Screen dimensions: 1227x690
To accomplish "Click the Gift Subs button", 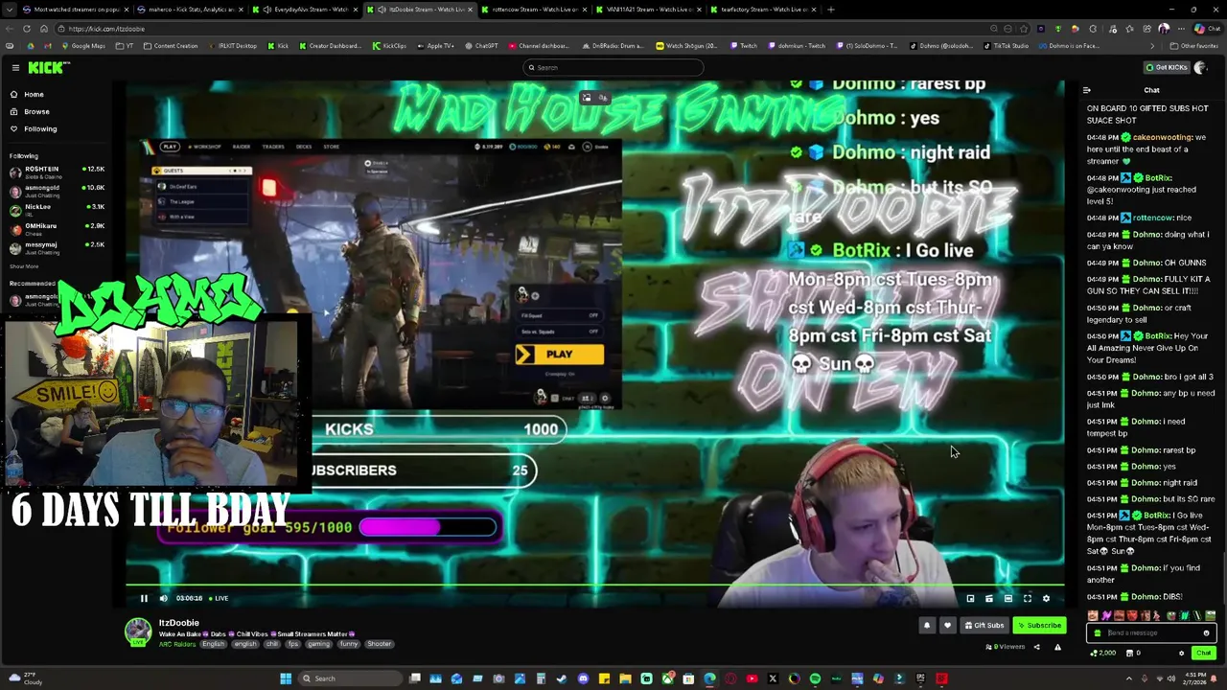I will [984, 626].
